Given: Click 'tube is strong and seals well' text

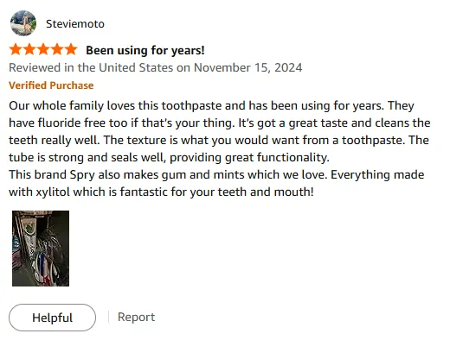Looking at the screenshot, I should pos(87,158).
